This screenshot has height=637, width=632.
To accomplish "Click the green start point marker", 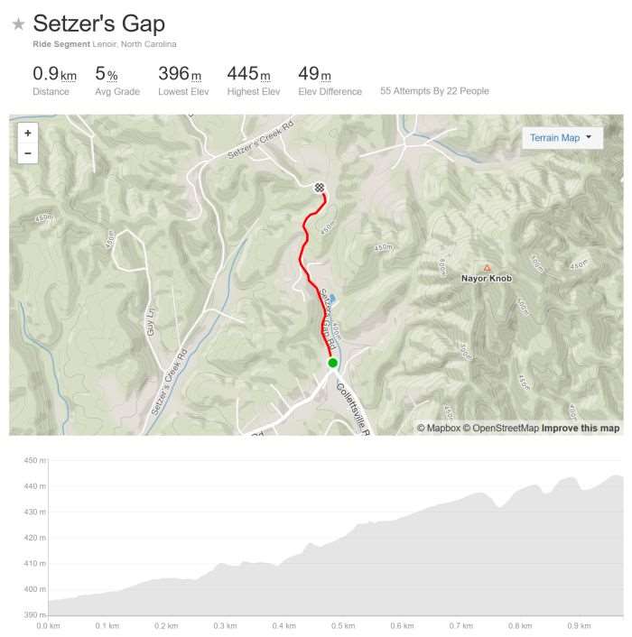I will (x=332, y=363).
